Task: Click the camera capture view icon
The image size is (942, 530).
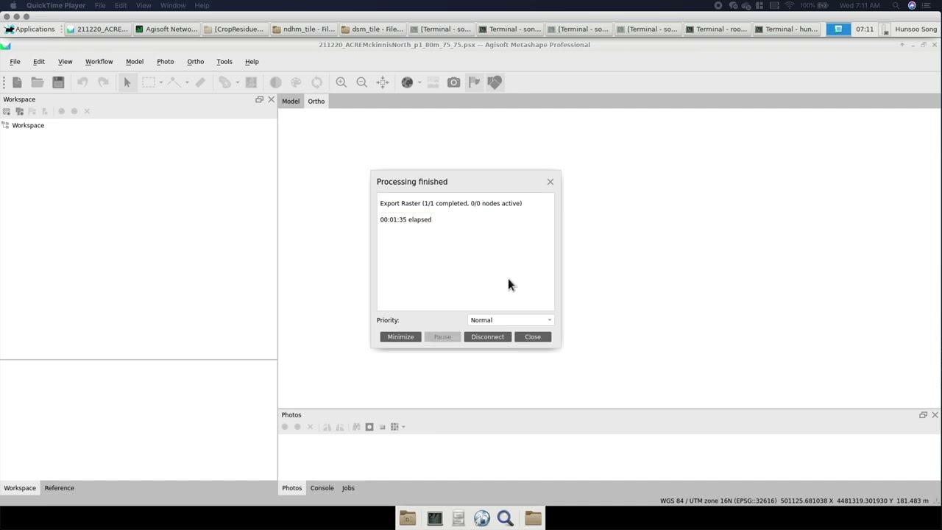Action: pos(453,82)
